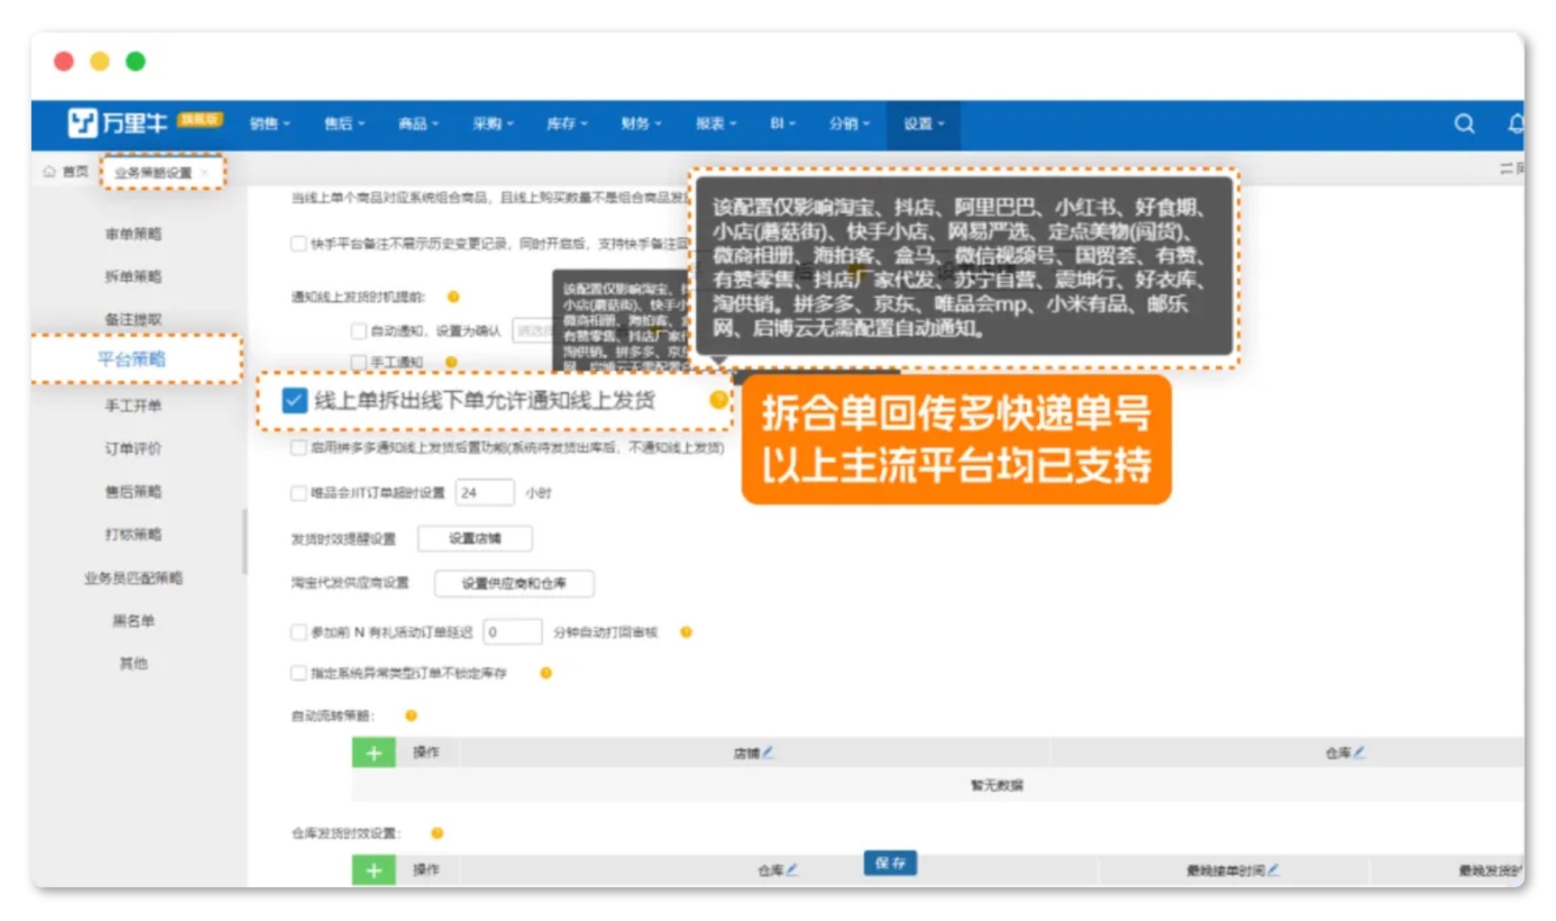Image resolution: width=1556 pixels, height=921 pixels.
Task: Expand the 销售 dropdown menu
Action: click(269, 124)
